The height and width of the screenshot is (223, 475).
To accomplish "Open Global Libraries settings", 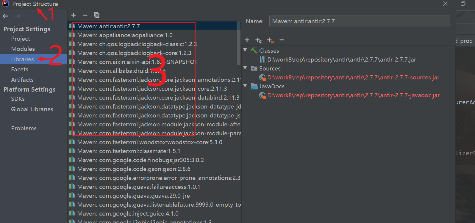I will (32, 109).
